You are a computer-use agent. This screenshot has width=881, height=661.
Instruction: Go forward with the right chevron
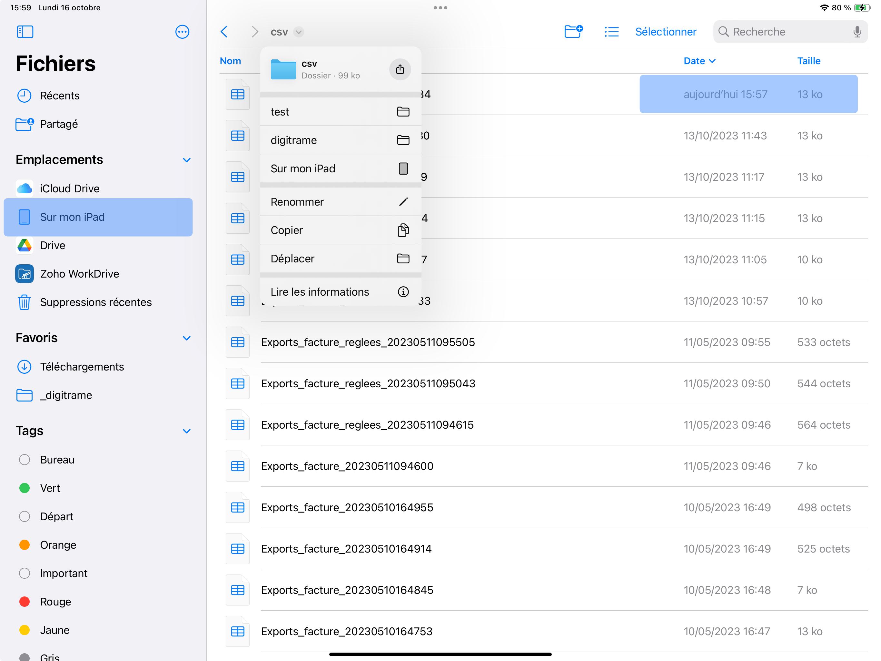[255, 32]
